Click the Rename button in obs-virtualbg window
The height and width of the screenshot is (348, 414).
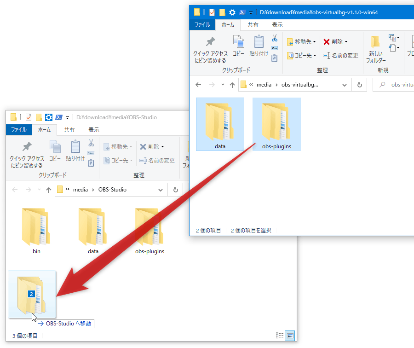point(340,56)
